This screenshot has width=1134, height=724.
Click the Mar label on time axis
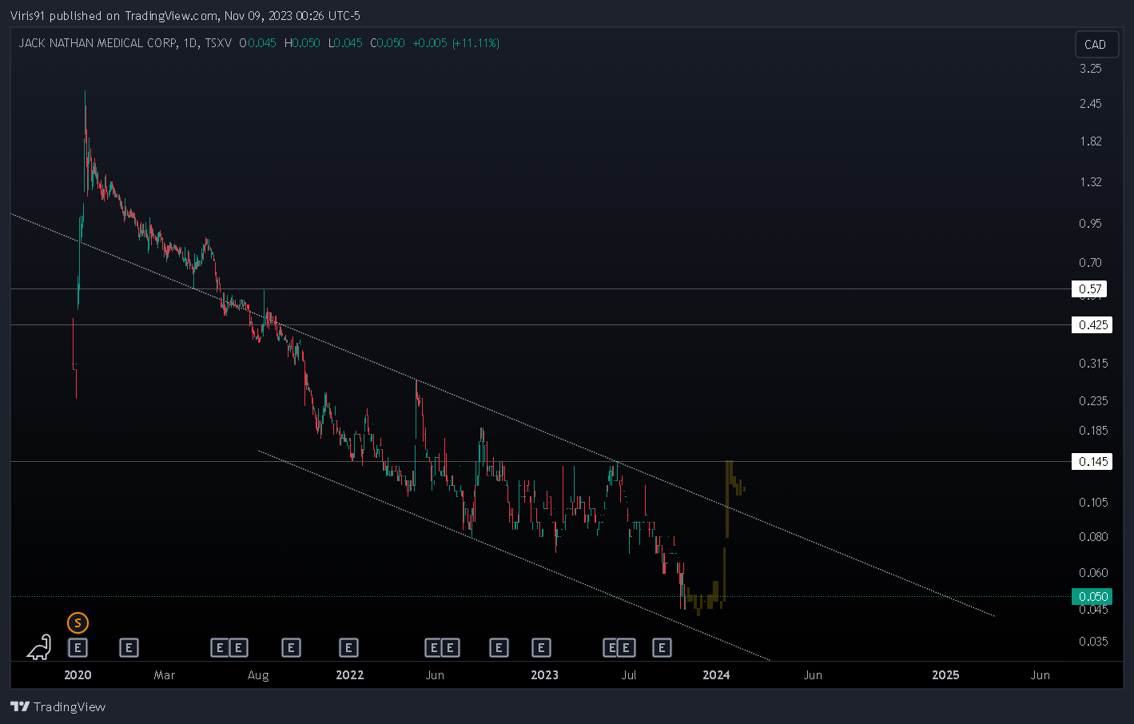point(165,675)
